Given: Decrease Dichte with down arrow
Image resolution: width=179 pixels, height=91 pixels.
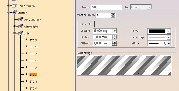Looking at the screenshot, I should pos(114,38).
